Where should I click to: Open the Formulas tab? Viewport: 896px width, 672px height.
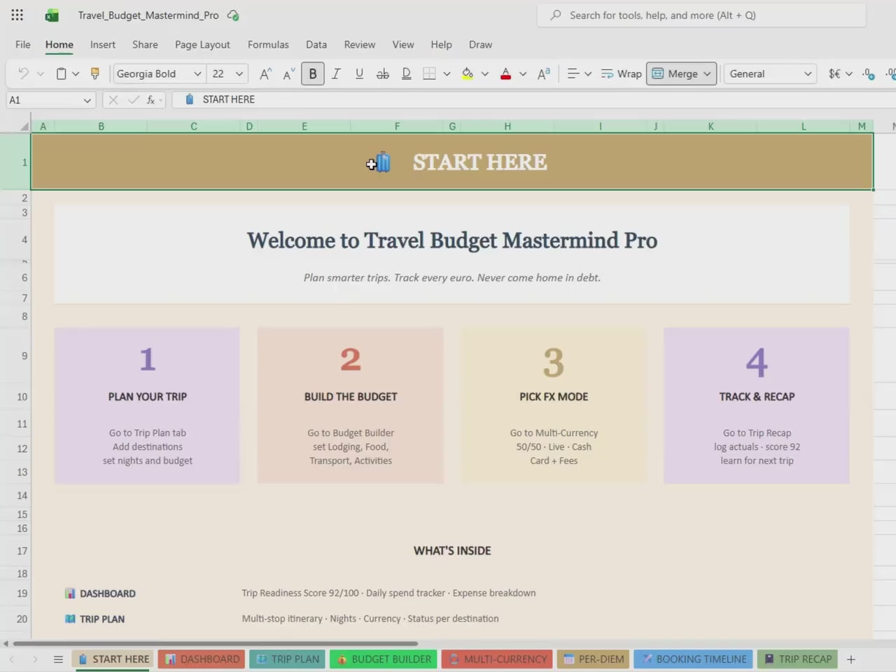[268, 44]
